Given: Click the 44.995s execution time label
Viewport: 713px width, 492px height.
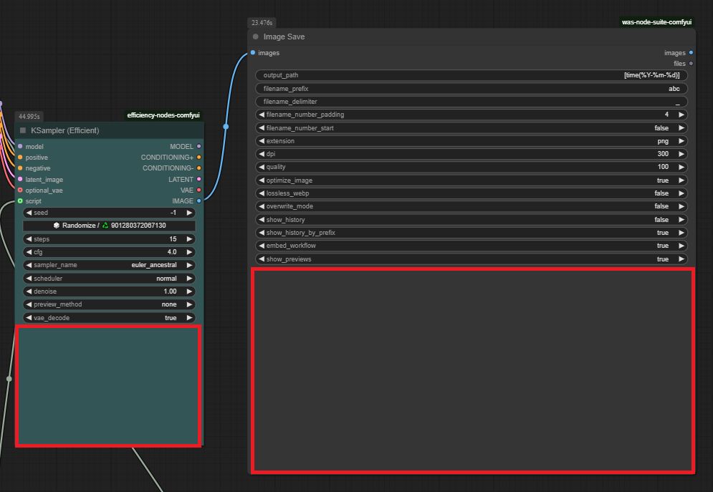Looking at the screenshot, I should click(x=29, y=116).
